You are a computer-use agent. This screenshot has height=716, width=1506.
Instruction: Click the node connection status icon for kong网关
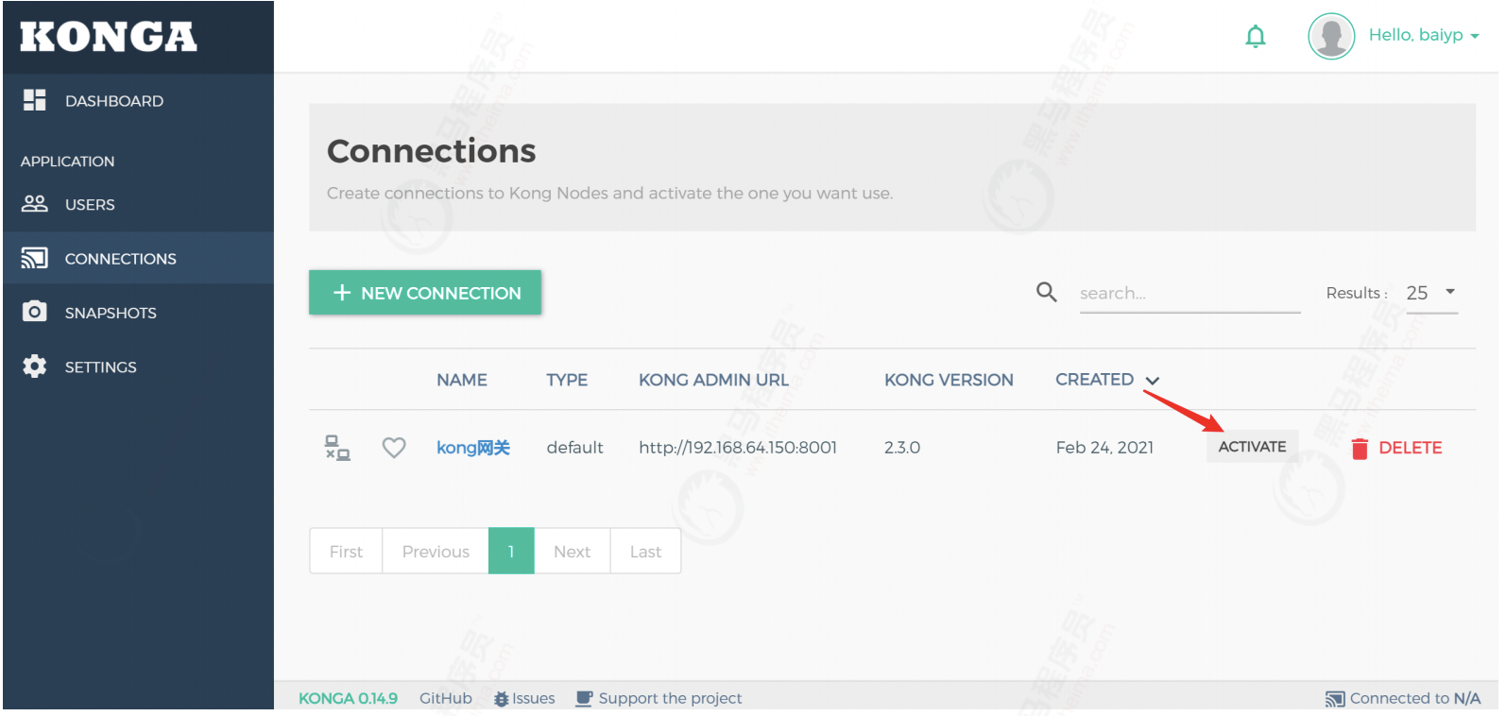(x=337, y=448)
